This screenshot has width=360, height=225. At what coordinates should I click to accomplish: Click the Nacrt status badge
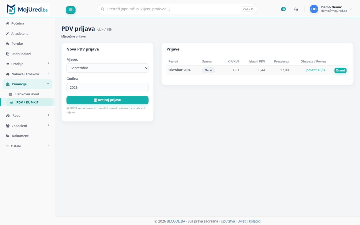[x=208, y=70]
